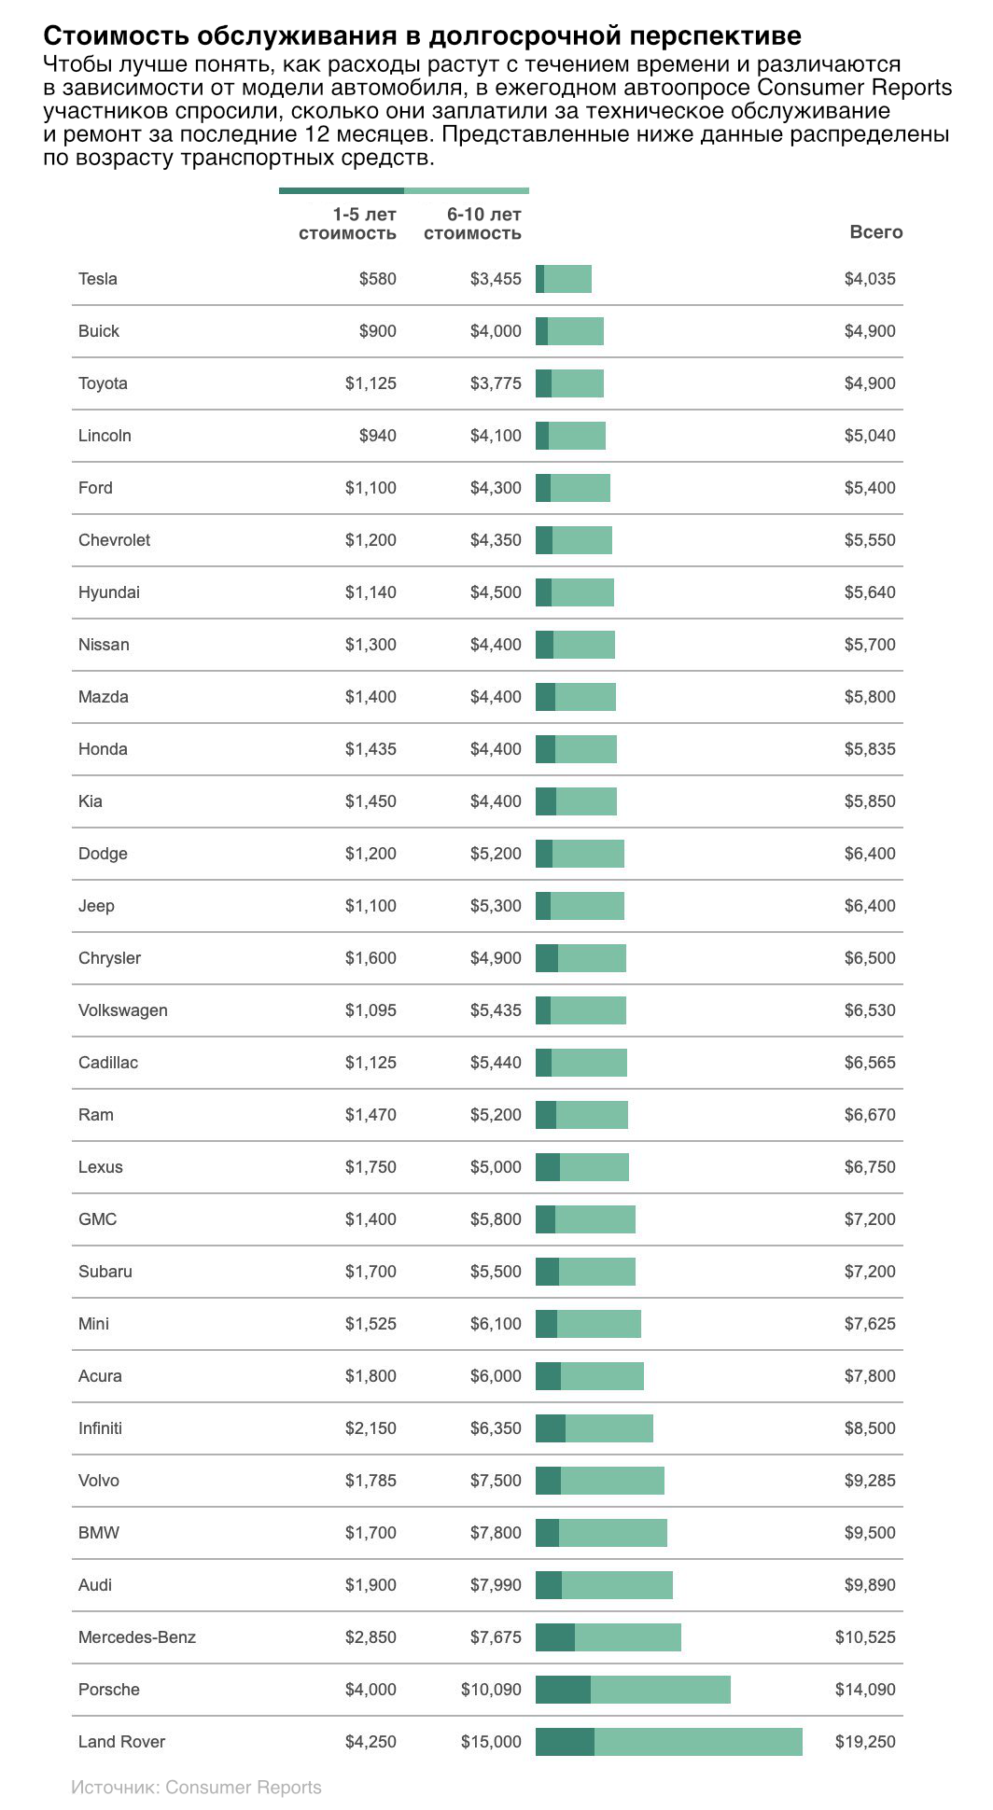This screenshot has width=993, height=1810.
Task: Click the Volkswagen brand name
Action: 123,1010
